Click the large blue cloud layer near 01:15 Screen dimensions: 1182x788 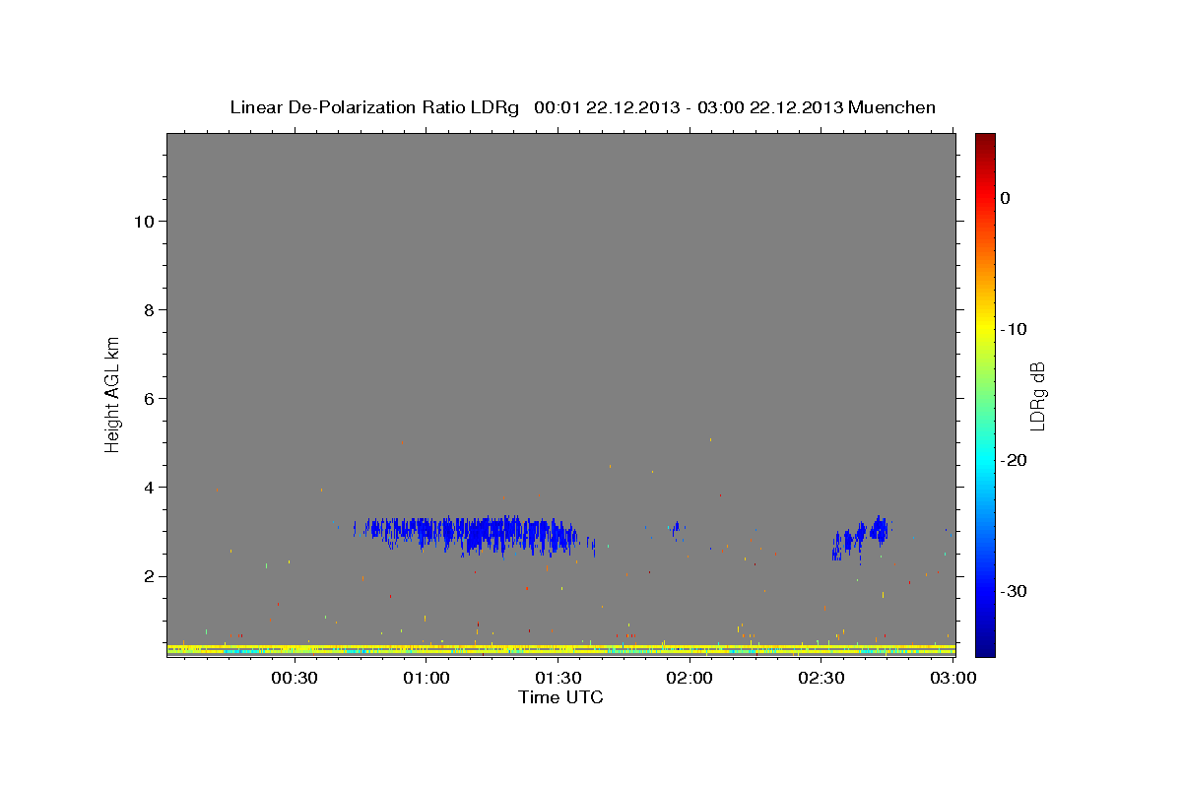pyautogui.click(x=473, y=534)
